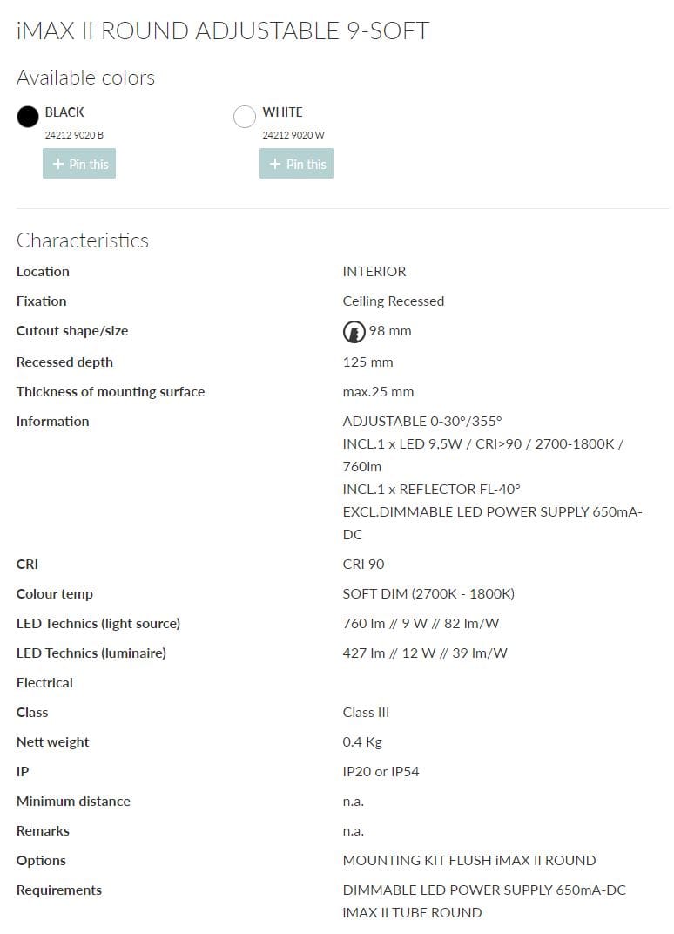Click the IP20 or IP54 value
The height and width of the screenshot is (934, 674).
tap(381, 771)
